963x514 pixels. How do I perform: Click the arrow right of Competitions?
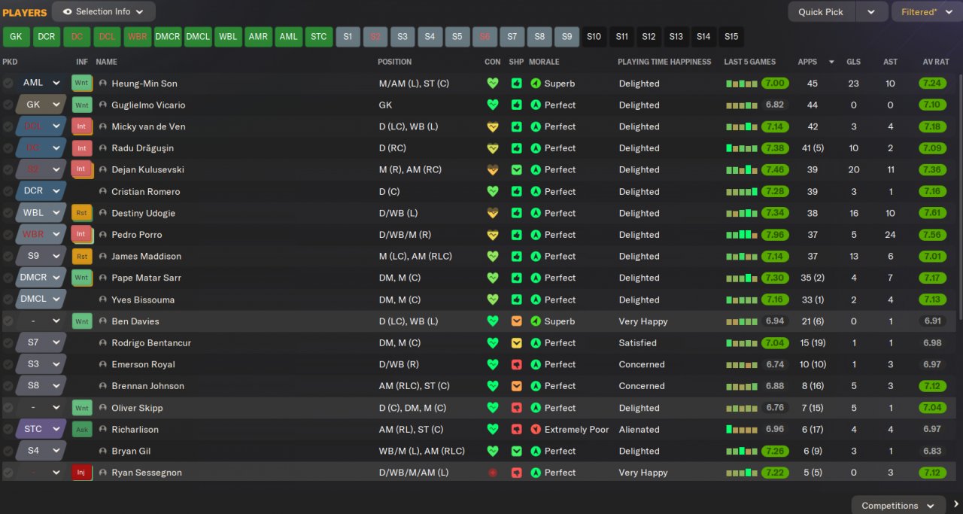click(x=955, y=505)
